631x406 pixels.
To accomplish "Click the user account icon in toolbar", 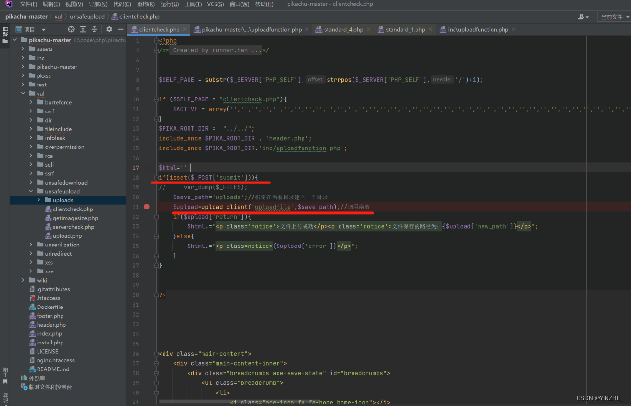I will [583, 17].
